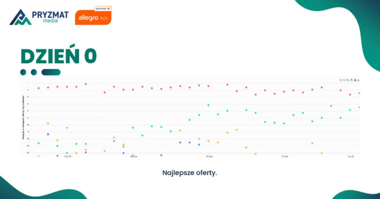Select the second round indicator dot
The height and width of the screenshot is (199, 380).
[34, 72]
